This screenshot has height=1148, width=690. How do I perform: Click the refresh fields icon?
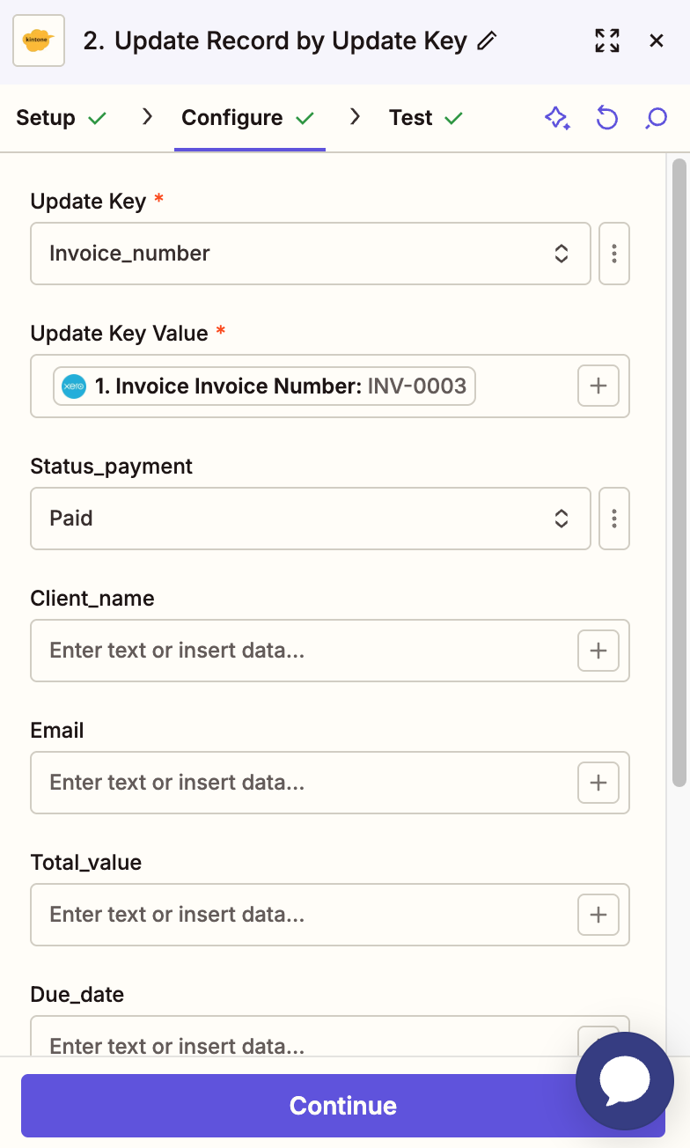606,117
